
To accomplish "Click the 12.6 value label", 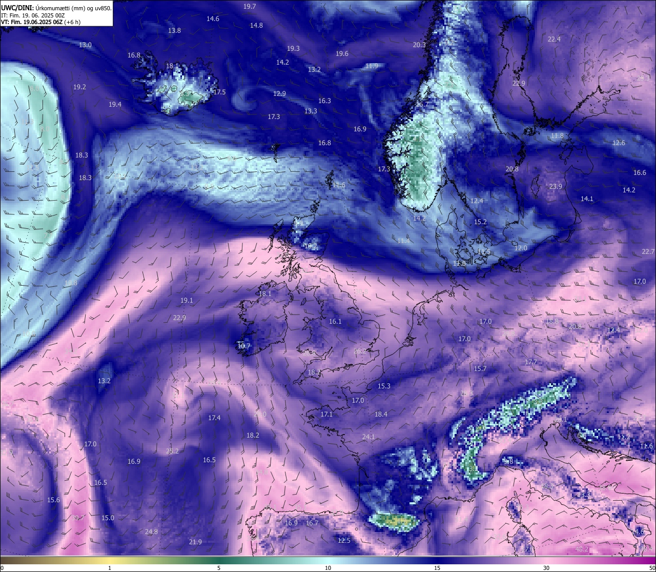I will [x=619, y=143].
